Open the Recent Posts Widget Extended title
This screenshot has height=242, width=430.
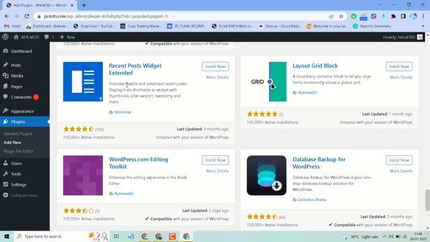(x=135, y=69)
